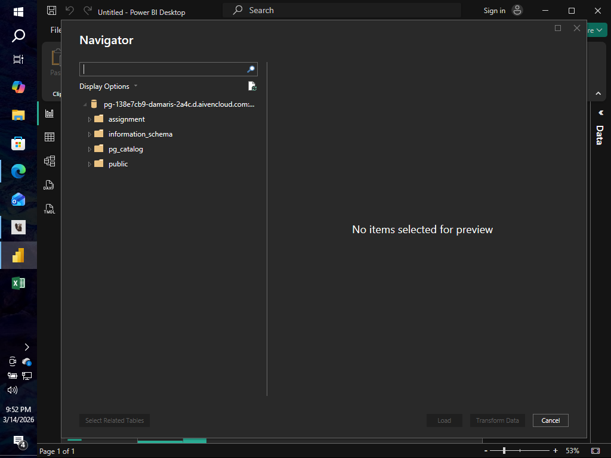Click the user account avatar icon
This screenshot has width=611, height=458.
[517, 11]
